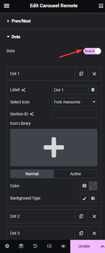The image size is (105, 253).
Task: Remove the Dot 1 item
Action: click(x=94, y=74)
